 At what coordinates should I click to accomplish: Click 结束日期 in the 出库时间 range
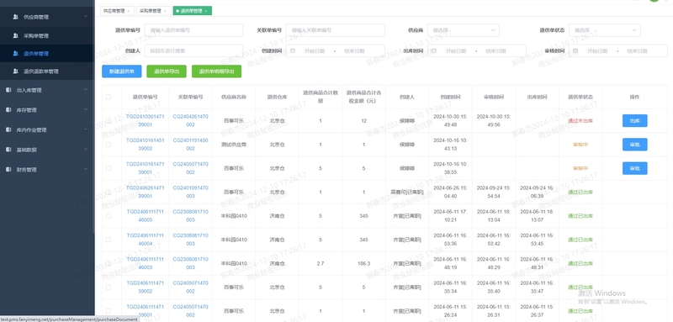click(495, 50)
